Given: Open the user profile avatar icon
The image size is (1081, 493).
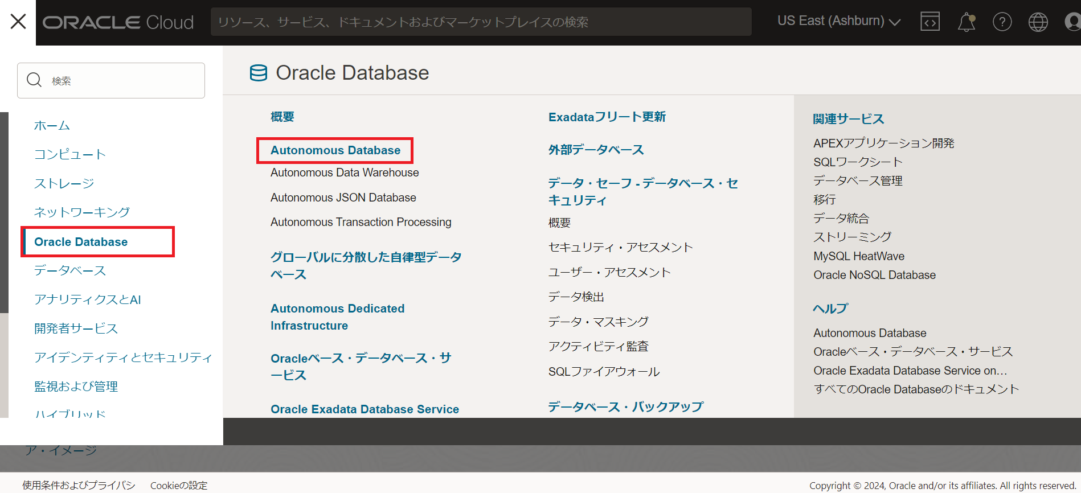Looking at the screenshot, I should [1072, 22].
